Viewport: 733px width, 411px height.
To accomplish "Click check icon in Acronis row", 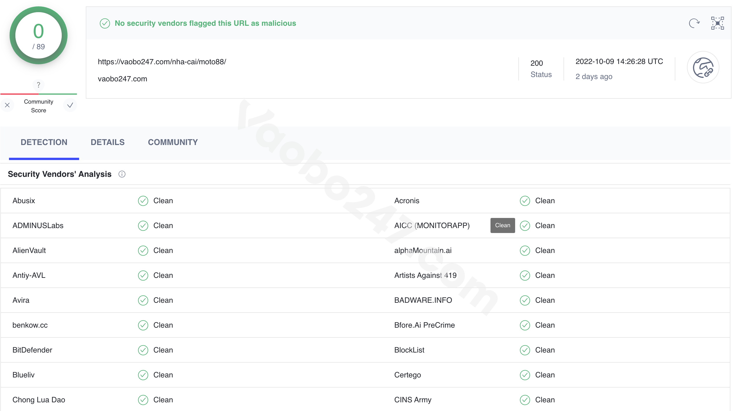I will (525, 201).
